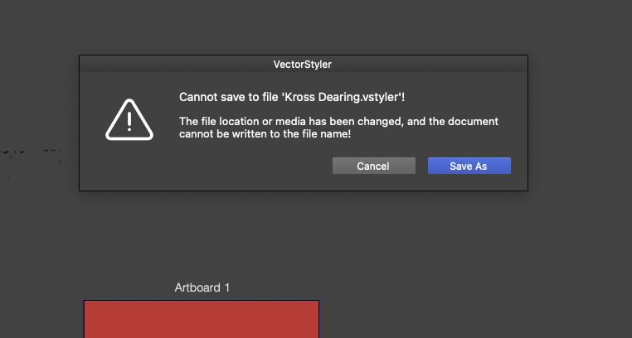Click the VectorStyler dialog title bar
Image resolution: width=632 pixels, height=338 pixels.
pyautogui.click(x=303, y=64)
